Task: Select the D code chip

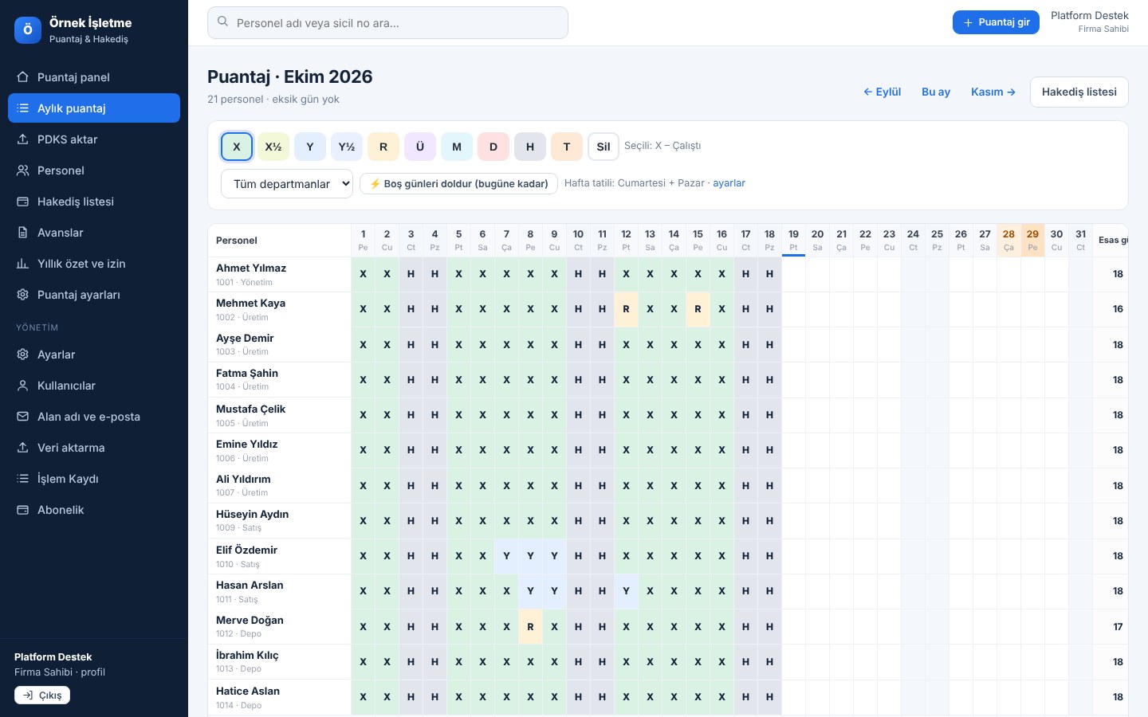Action: [x=493, y=147]
